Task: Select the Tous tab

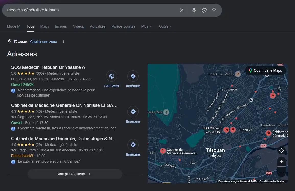Action: [x=30, y=26]
